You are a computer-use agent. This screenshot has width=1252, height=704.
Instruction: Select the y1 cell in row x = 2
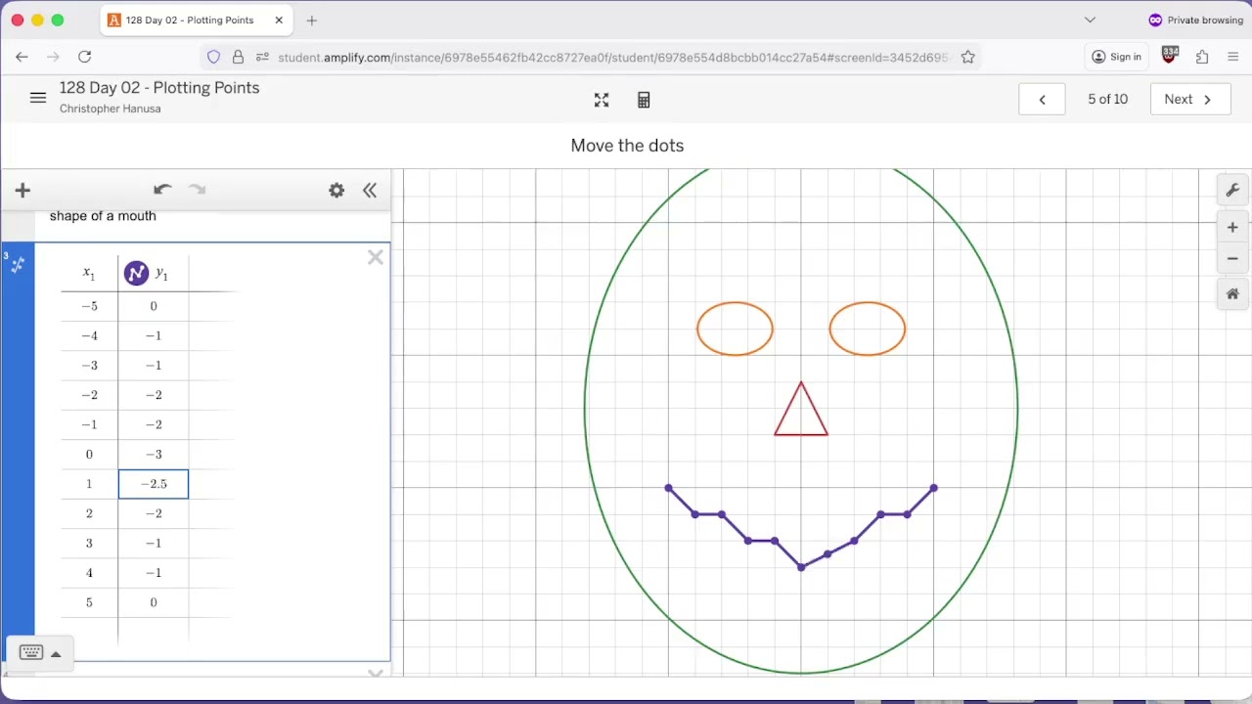pyautogui.click(x=154, y=513)
